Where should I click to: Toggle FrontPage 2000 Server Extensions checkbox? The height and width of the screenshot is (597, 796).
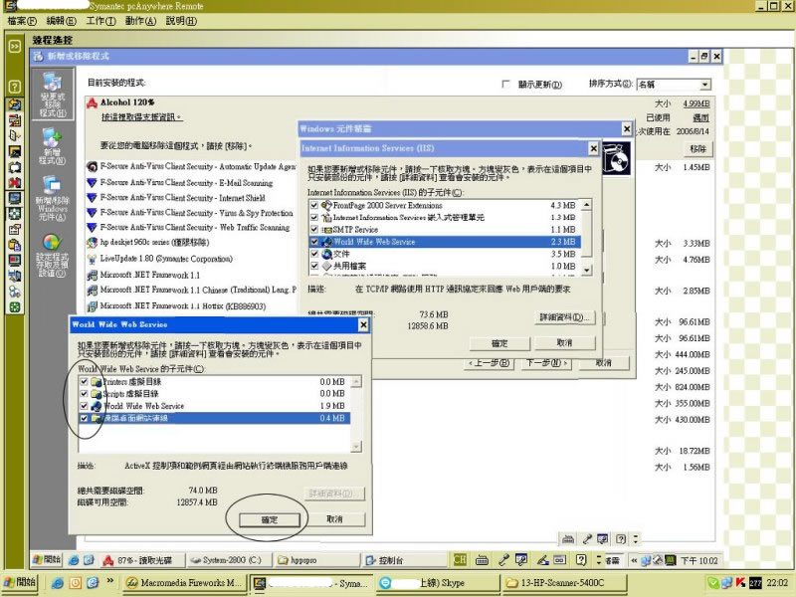(x=314, y=205)
